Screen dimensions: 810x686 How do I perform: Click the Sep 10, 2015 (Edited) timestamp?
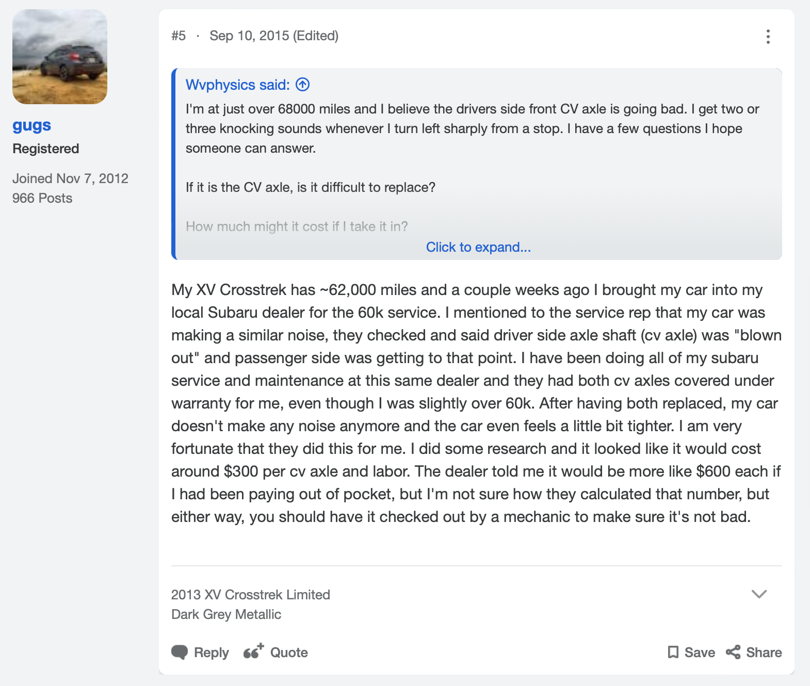point(274,36)
